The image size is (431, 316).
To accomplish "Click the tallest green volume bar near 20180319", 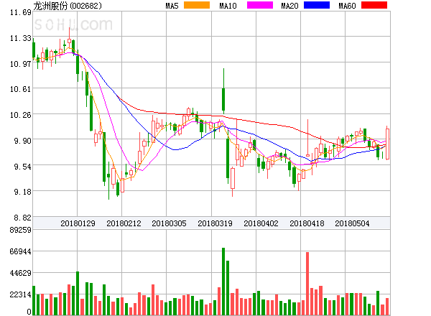I will point(223,282).
